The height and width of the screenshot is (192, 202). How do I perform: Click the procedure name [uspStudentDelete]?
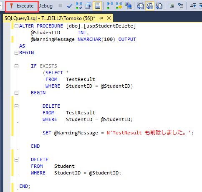coord(110,26)
